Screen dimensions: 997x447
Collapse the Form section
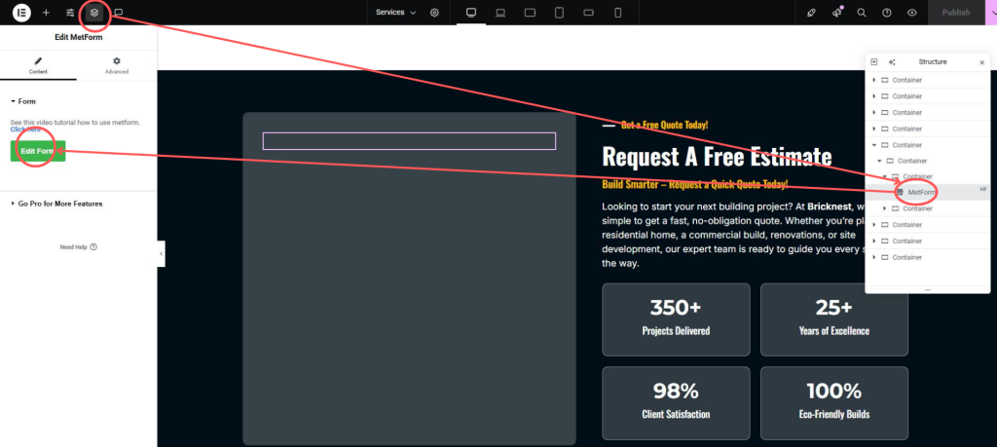click(x=23, y=101)
